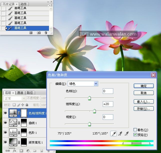Add layer mask from Layers panel bottom

pos(21,151)
